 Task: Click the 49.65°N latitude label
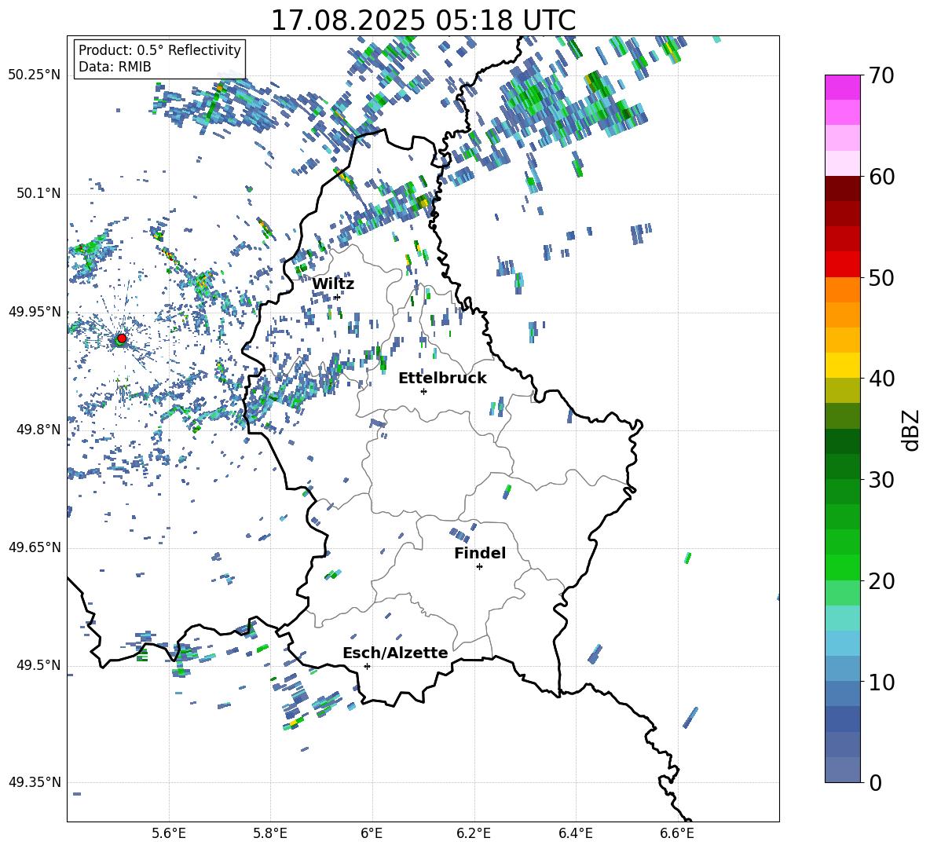tap(35, 547)
